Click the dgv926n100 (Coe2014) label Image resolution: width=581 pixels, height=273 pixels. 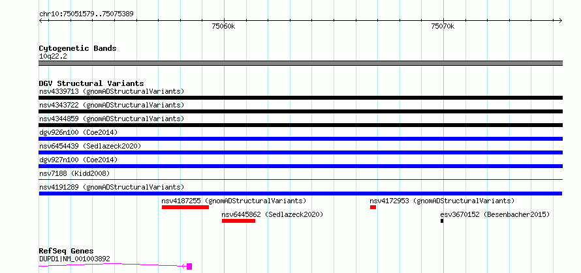click(78, 132)
